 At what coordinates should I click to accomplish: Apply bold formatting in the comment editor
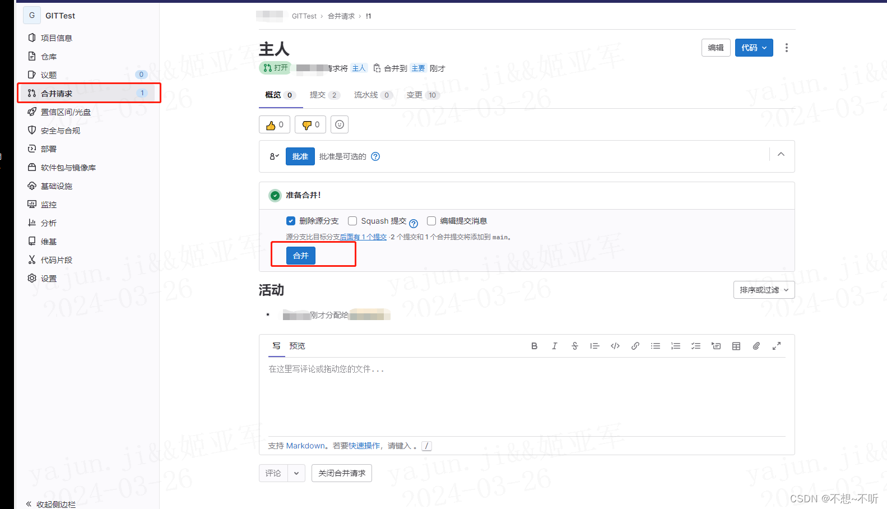pos(534,346)
